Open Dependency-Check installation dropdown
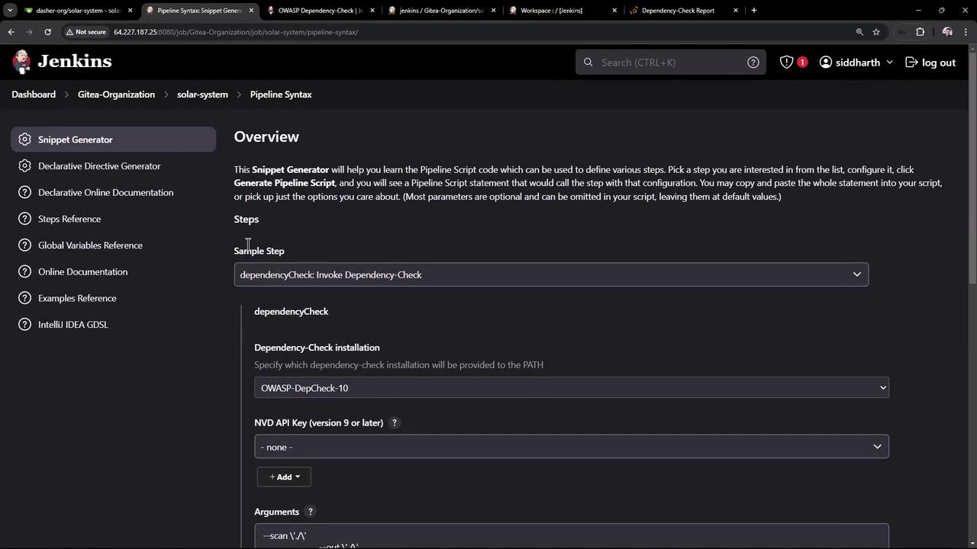977x549 pixels. tap(571, 388)
